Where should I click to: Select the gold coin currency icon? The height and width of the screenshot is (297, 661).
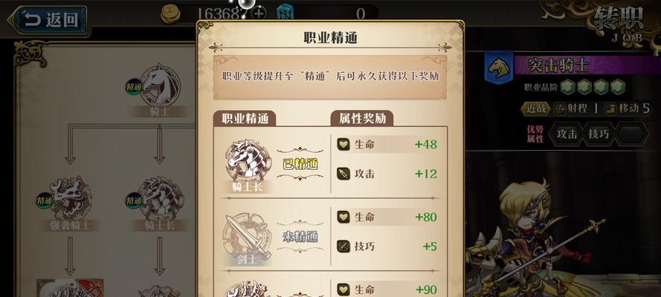[170, 13]
